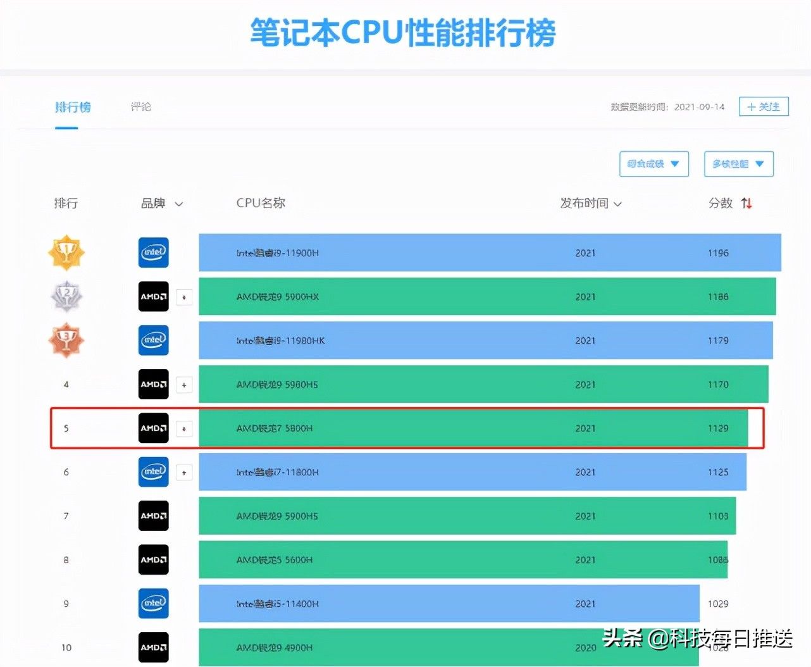The width and height of the screenshot is (811, 667).
Task: Click the rank number 10
Action: pyautogui.click(x=66, y=648)
